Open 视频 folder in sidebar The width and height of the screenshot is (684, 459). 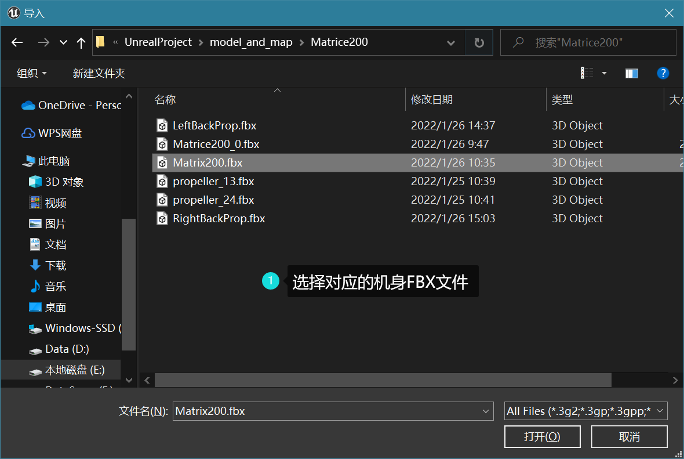click(48, 203)
